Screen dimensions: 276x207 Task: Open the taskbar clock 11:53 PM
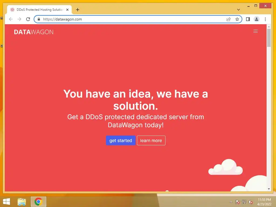click(x=264, y=202)
